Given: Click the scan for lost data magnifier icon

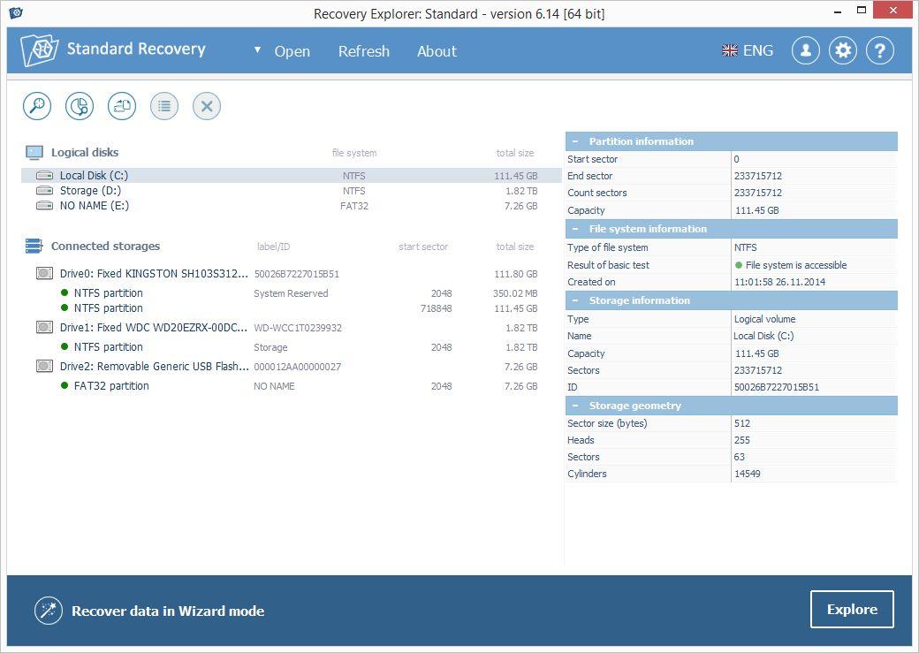Looking at the screenshot, I should pyautogui.click(x=37, y=106).
